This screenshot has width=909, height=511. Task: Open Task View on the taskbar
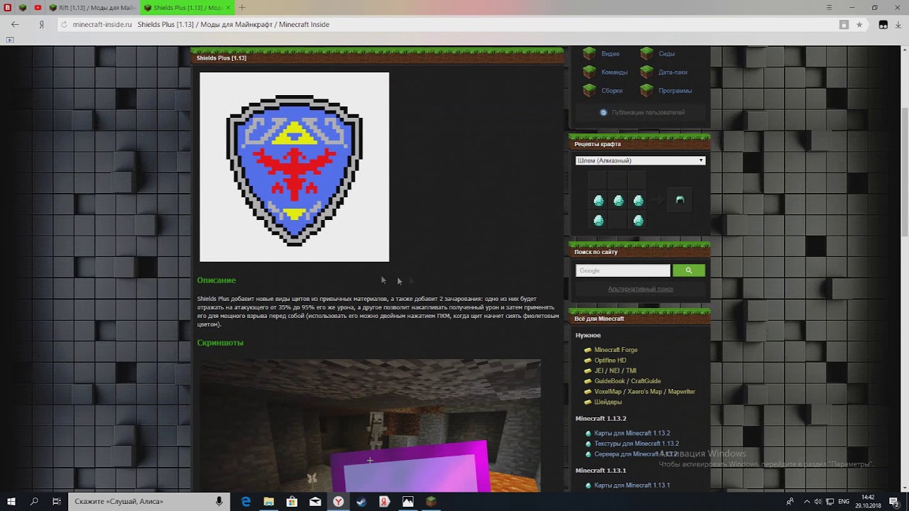57,502
